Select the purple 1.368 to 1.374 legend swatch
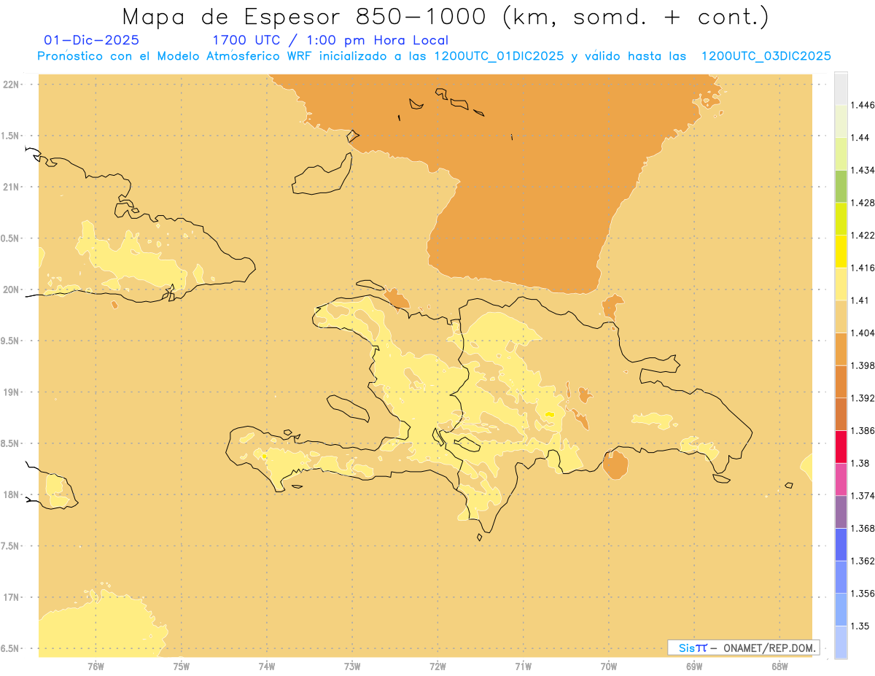The height and width of the screenshot is (676, 875). 841,512
